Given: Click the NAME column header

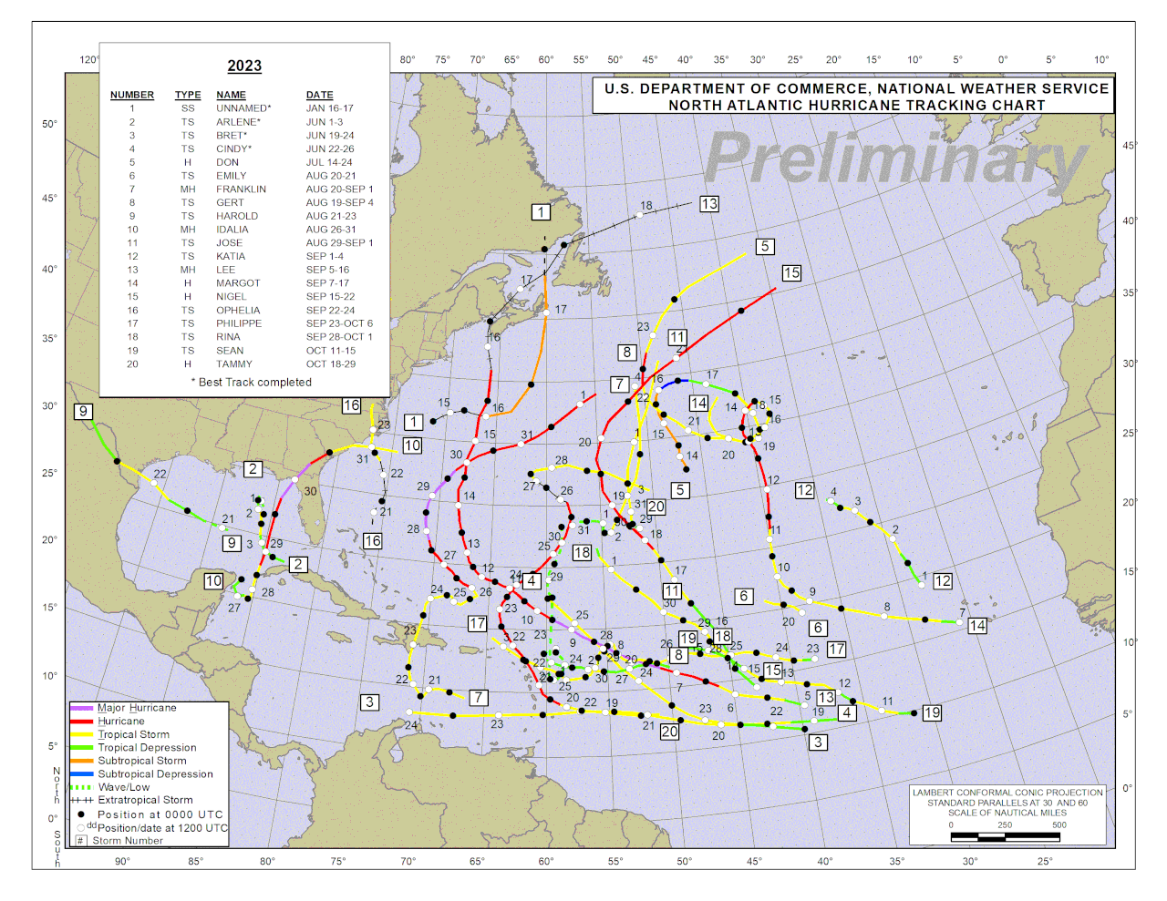Looking at the screenshot, I should [x=231, y=95].
